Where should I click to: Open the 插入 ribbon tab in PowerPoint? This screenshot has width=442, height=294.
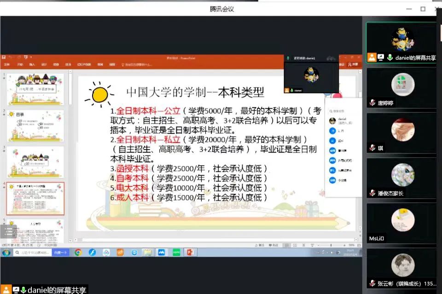click(x=32, y=65)
